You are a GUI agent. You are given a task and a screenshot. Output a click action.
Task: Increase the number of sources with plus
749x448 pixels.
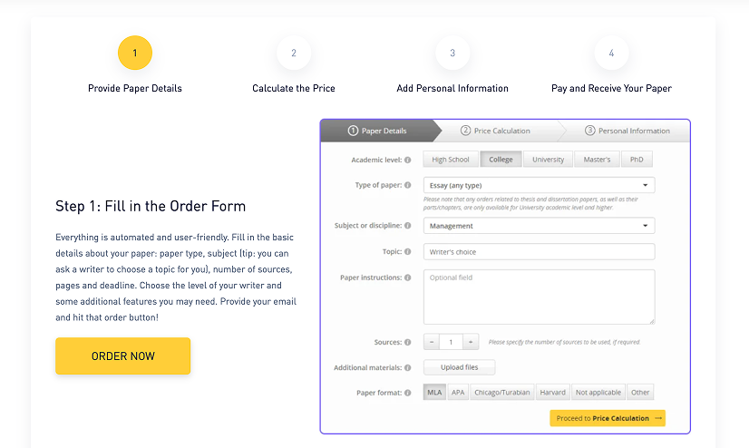coord(470,342)
